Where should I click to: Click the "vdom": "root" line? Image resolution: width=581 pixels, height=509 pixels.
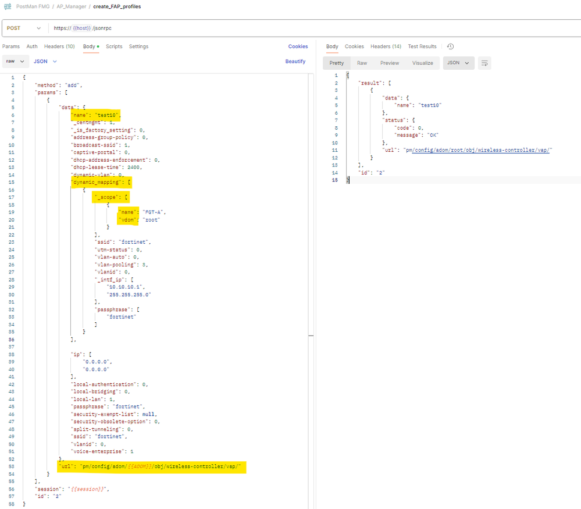coord(139,220)
